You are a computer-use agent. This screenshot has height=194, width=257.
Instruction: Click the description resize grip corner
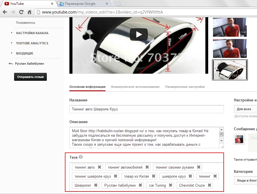(x=222, y=146)
